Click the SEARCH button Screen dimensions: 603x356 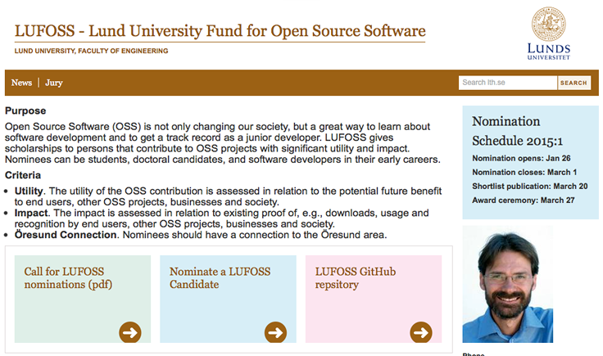[574, 83]
